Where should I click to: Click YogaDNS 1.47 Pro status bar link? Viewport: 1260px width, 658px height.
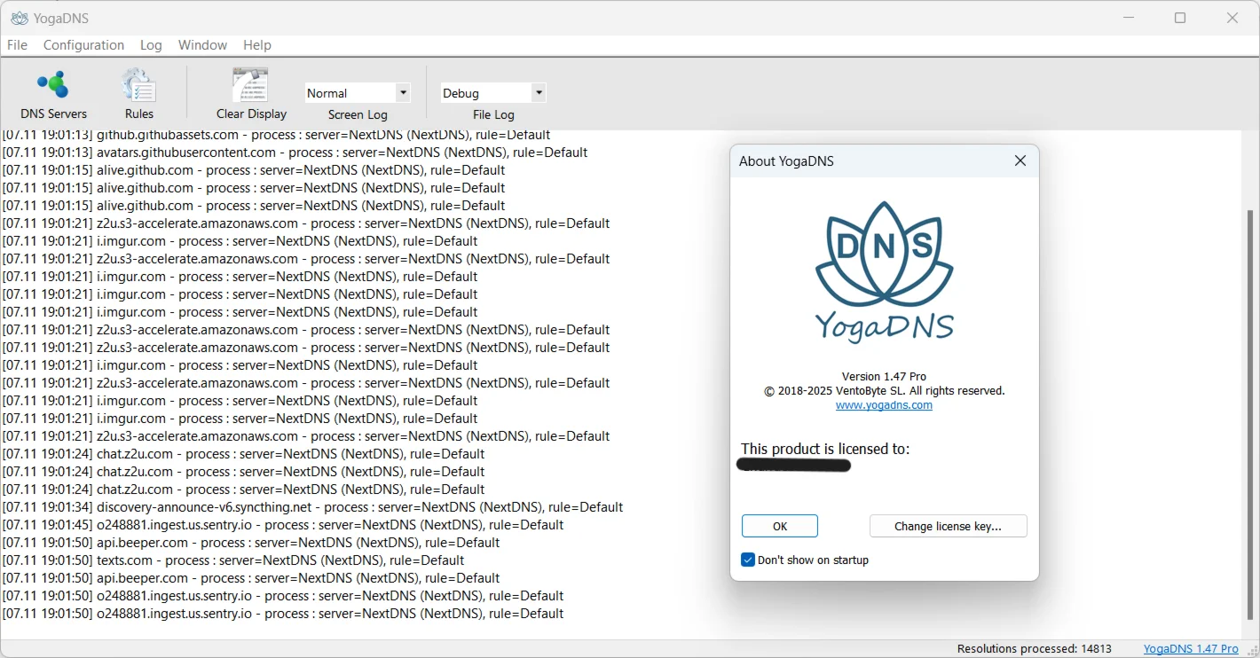point(1191,649)
